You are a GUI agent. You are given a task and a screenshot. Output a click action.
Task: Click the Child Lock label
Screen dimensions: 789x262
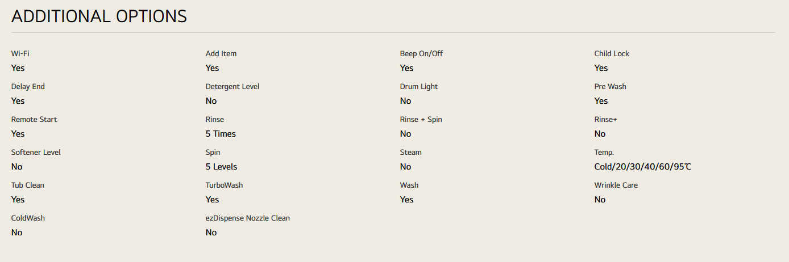pos(612,54)
